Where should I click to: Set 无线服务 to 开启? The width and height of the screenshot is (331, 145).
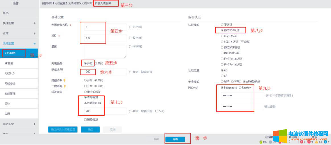point(85,63)
